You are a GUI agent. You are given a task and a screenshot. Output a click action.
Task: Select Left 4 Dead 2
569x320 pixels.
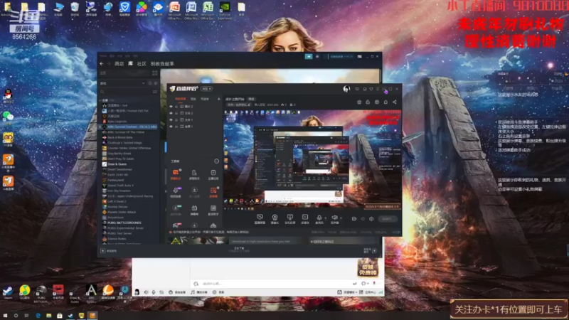[117, 201]
